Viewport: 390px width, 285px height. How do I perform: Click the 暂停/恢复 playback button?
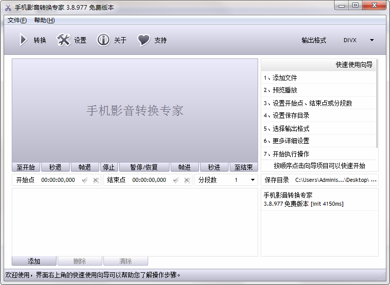144,167
